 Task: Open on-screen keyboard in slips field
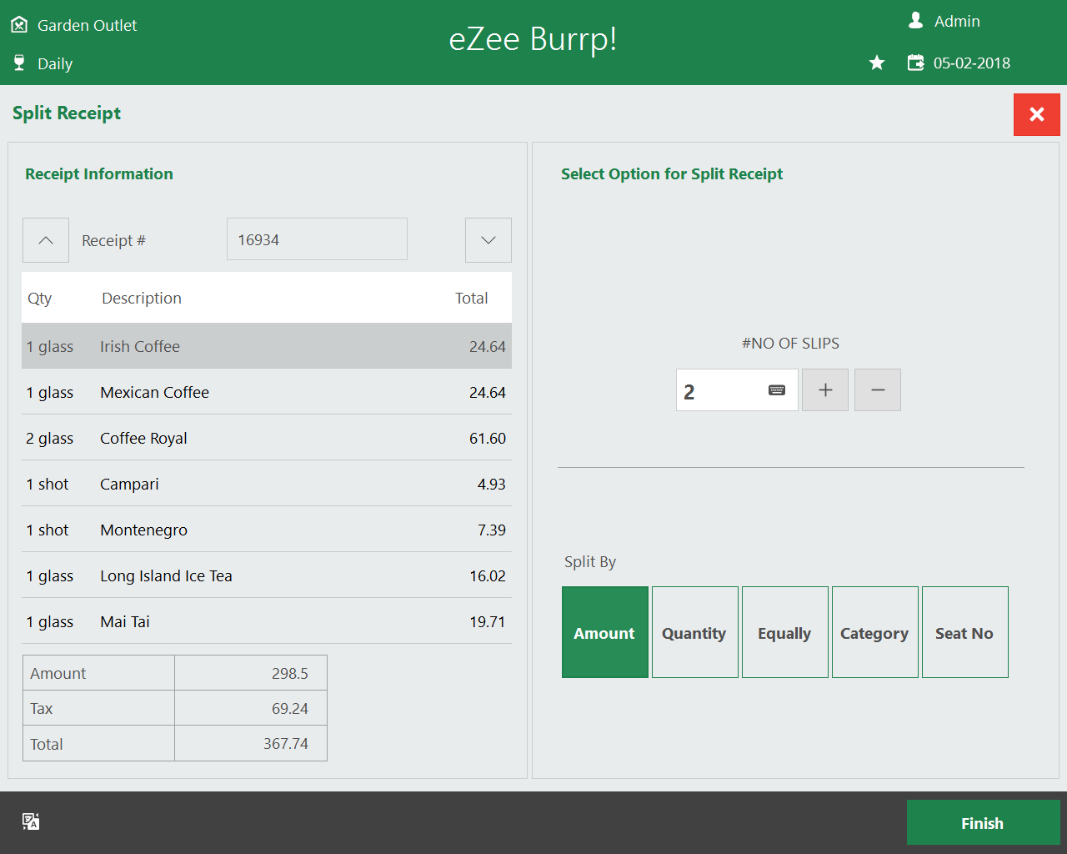click(777, 390)
